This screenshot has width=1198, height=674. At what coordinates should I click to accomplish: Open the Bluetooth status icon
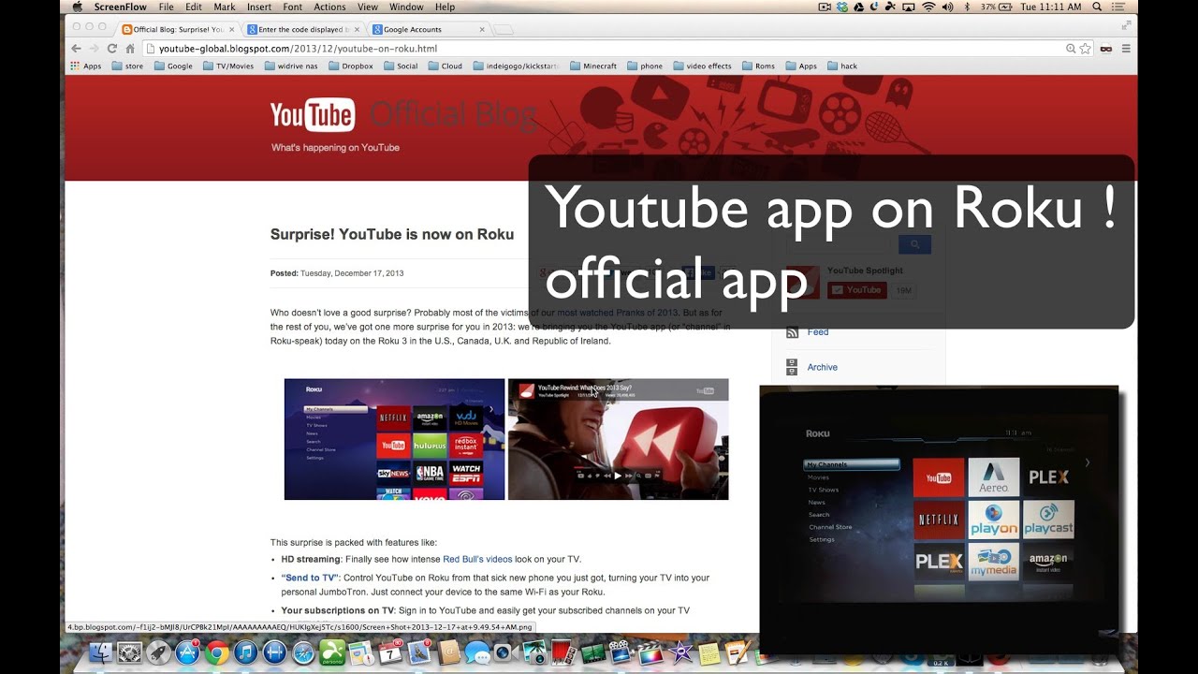[x=965, y=7]
